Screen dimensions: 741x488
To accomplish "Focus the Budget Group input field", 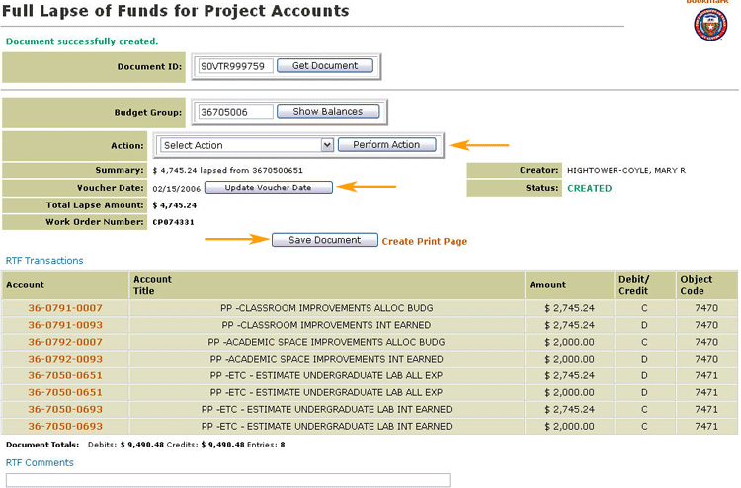I will (235, 112).
